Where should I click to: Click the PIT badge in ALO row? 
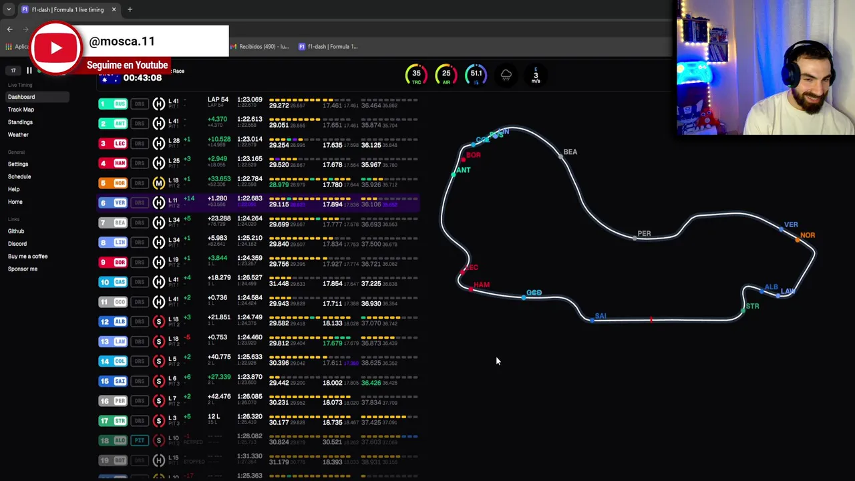click(140, 440)
